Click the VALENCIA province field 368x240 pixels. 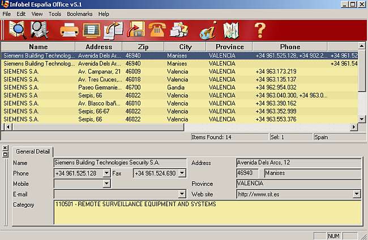(298, 184)
